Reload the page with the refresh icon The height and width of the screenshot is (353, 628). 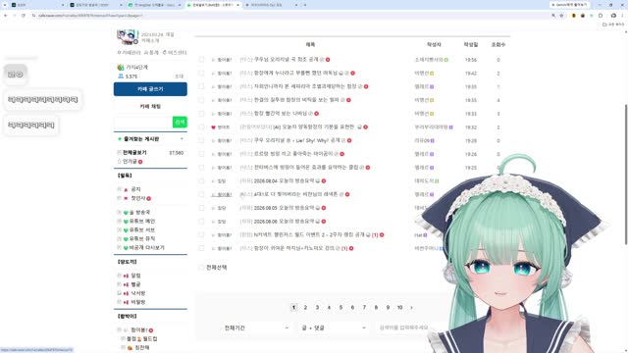24,16
